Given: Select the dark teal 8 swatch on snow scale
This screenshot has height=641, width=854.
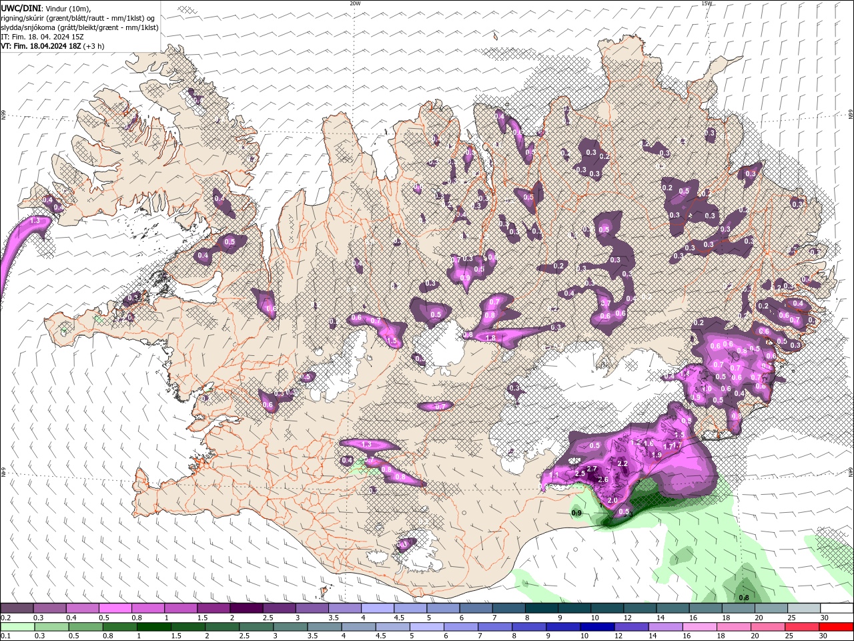Looking at the screenshot, I should (541, 608).
